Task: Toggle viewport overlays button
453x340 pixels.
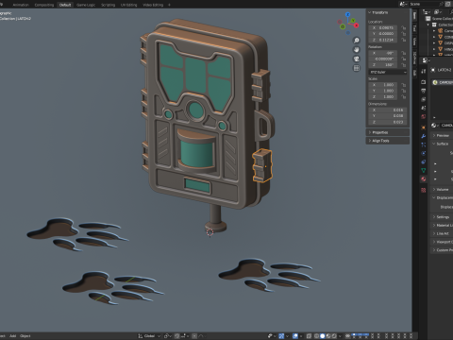Action: [295, 336]
